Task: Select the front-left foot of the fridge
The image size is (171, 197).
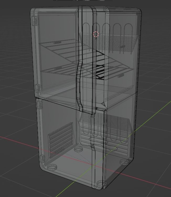Action: 52,167
